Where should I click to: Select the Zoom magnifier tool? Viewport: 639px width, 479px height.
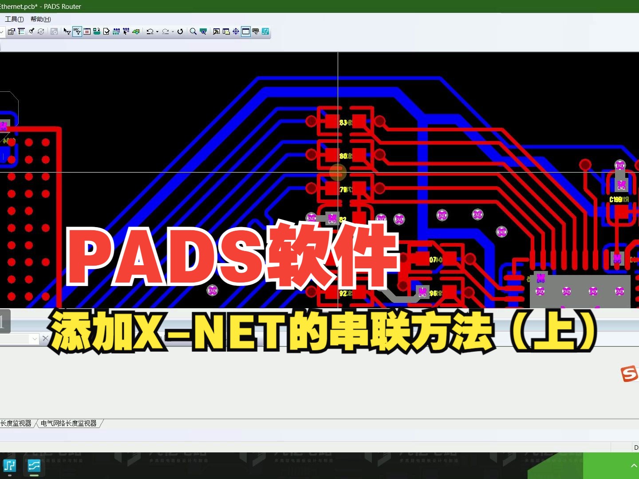193,31
